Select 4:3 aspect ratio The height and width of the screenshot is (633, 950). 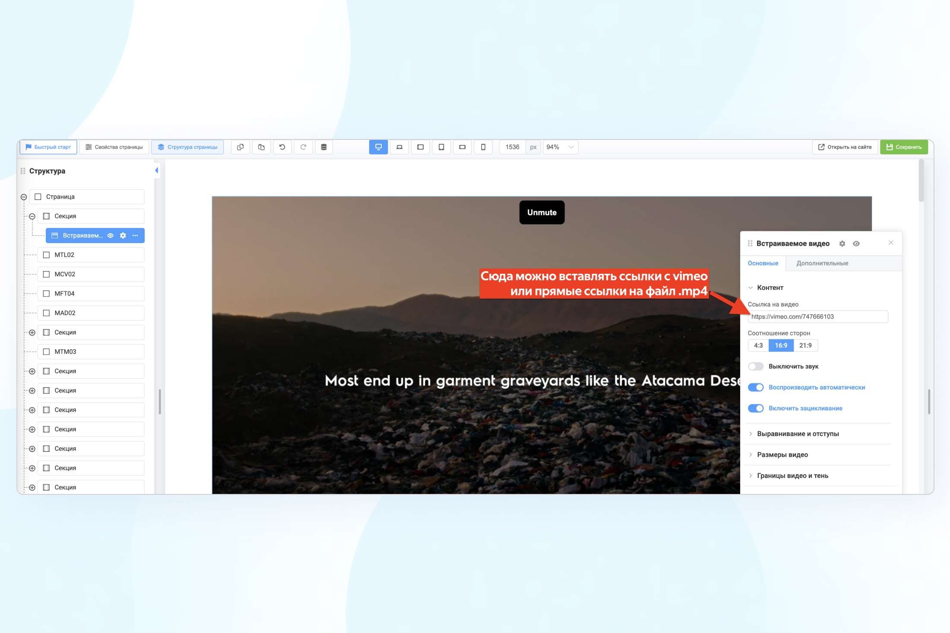coord(758,345)
